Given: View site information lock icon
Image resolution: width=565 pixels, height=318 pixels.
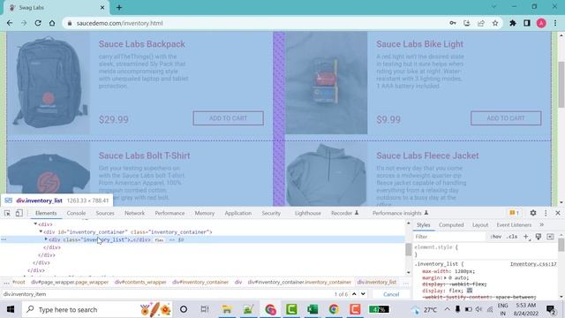Looking at the screenshot, I should pyautogui.click(x=70, y=23).
